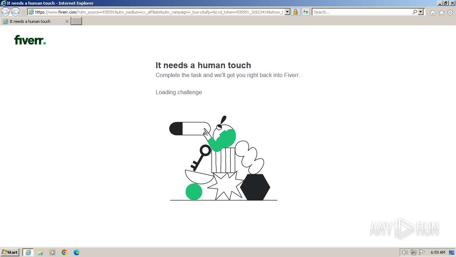Select the 'It needs a human touch' tab
Image resolution: width=456 pixels, height=257 pixels.
(x=35, y=21)
